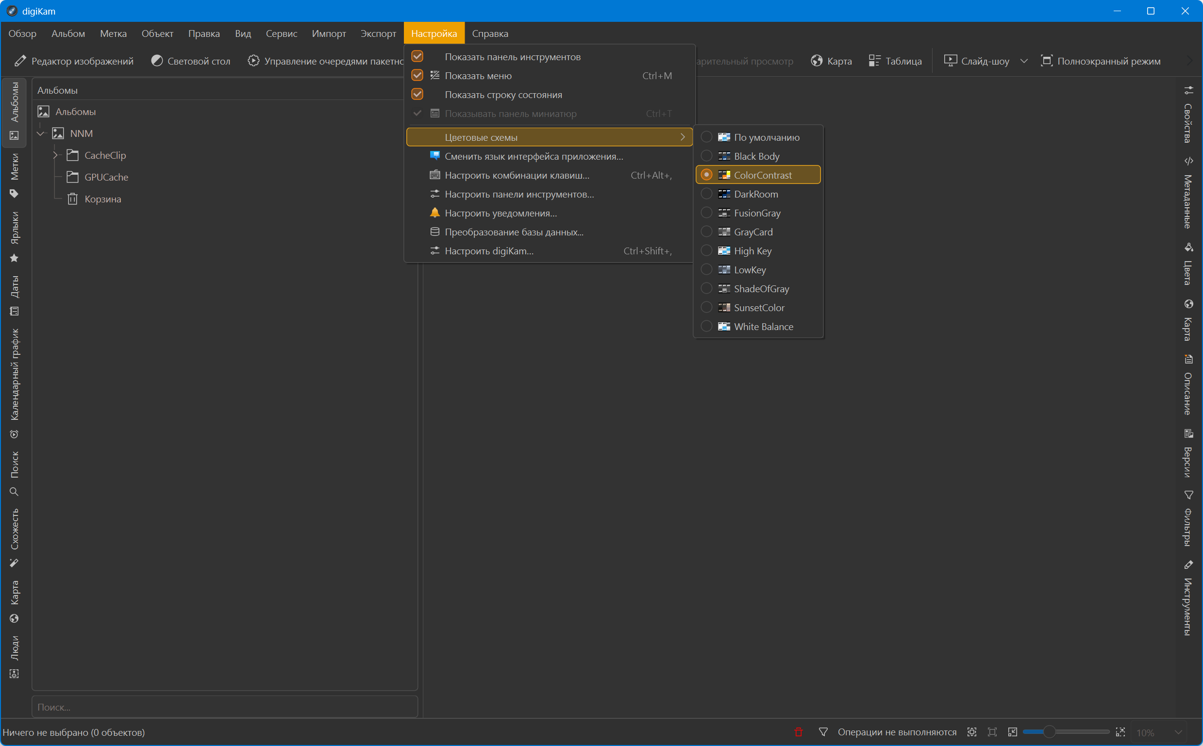Image resolution: width=1203 pixels, height=746 pixels.
Task: Toggle Показать строку состояния checkbox
Action: coord(418,94)
